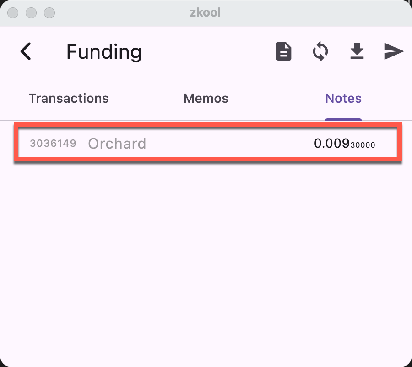Click the purple indicator under Notes
This screenshot has height=367, width=412.
343,120
